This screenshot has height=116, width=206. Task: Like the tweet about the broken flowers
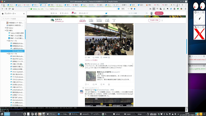click(101, 84)
